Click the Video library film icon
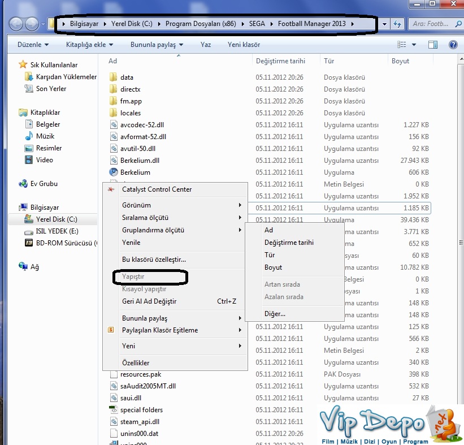Image resolution: width=464 pixels, height=445 pixels. [x=29, y=160]
